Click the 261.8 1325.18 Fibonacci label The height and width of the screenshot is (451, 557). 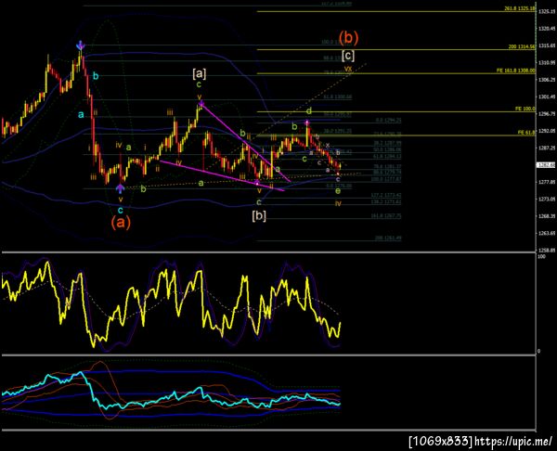(519, 8)
